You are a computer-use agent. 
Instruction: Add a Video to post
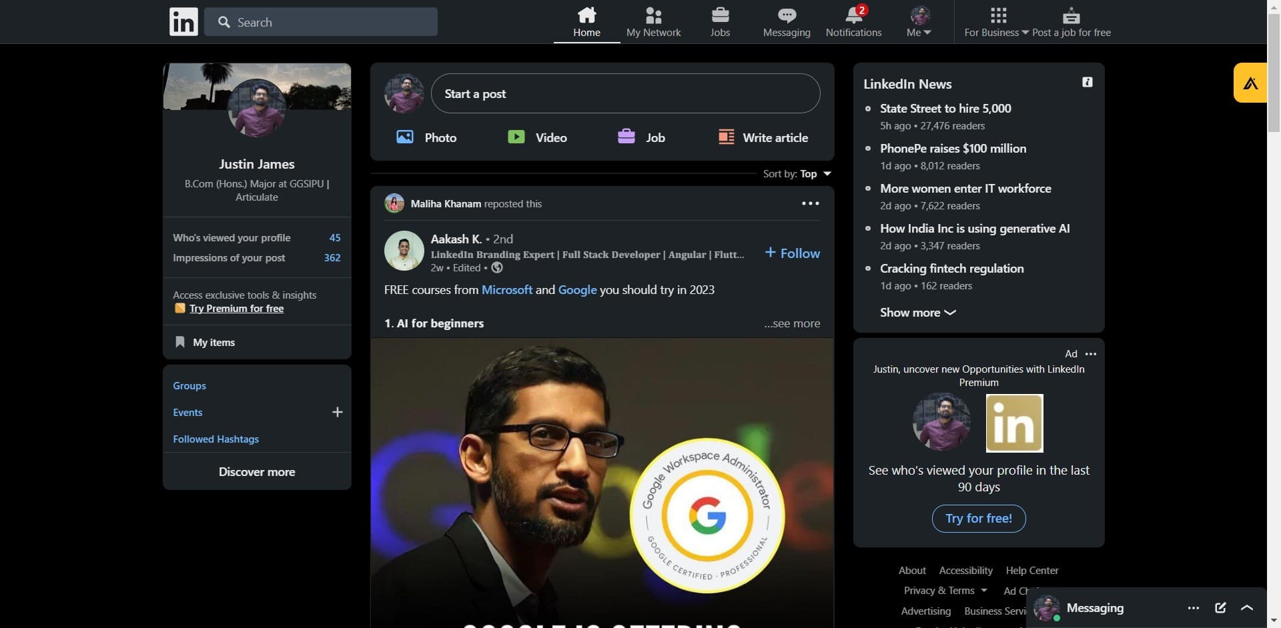pos(537,137)
